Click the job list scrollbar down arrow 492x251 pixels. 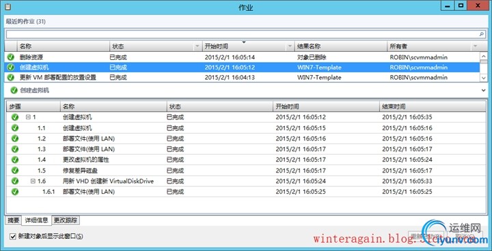[x=483, y=77]
